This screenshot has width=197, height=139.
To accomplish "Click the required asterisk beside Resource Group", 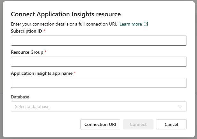I will tap(45, 52).
